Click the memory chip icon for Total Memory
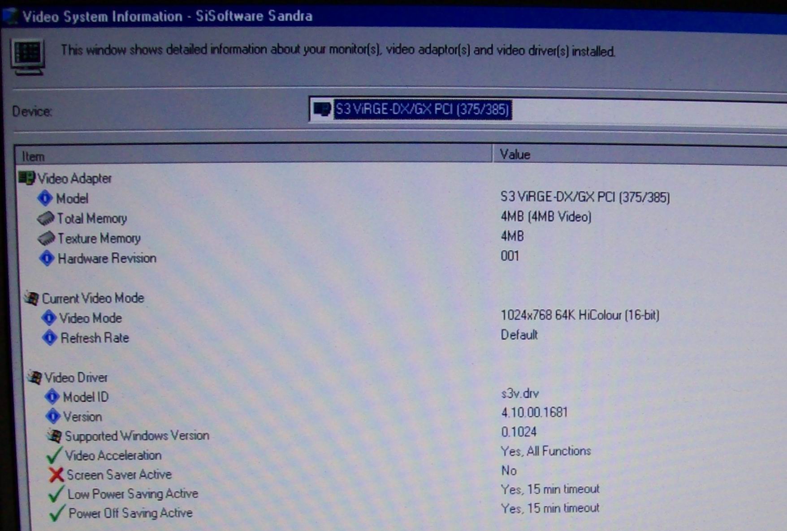 coord(46,218)
